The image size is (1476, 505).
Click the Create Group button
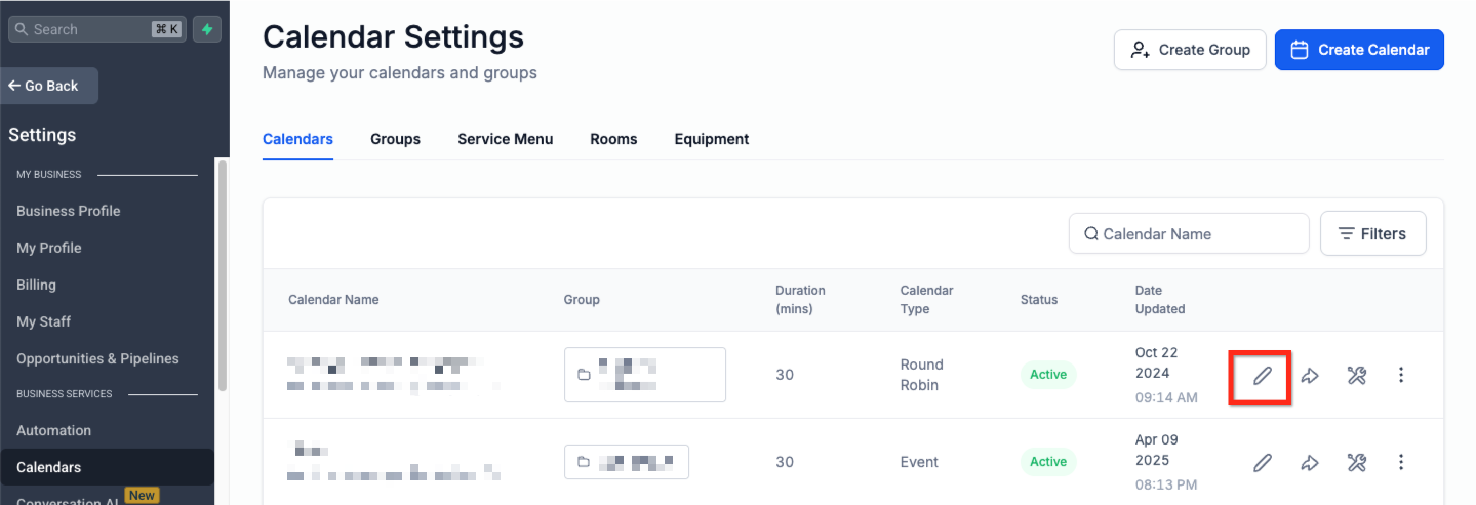coord(1189,50)
